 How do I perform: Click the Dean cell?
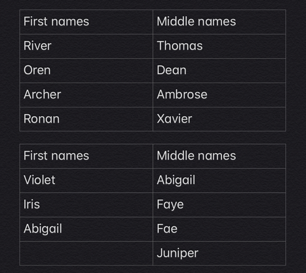click(x=219, y=71)
